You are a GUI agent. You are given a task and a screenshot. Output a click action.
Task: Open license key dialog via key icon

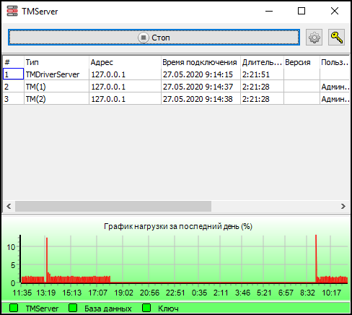tap(337, 38)
